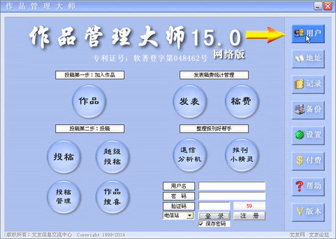This screenshot has width=336, height=239.
Task: Click the 投稿第二步：投稿 label button
Action: tap(90, 129)
